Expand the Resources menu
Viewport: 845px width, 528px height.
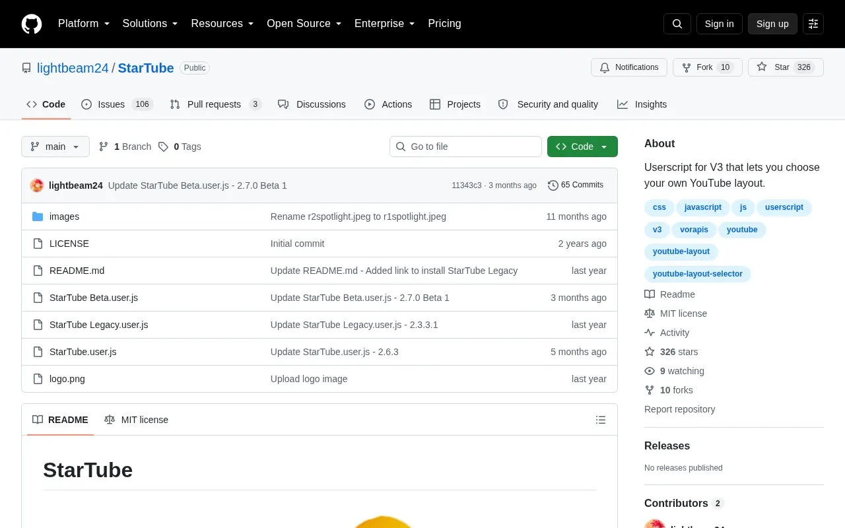tap(222, 24)
